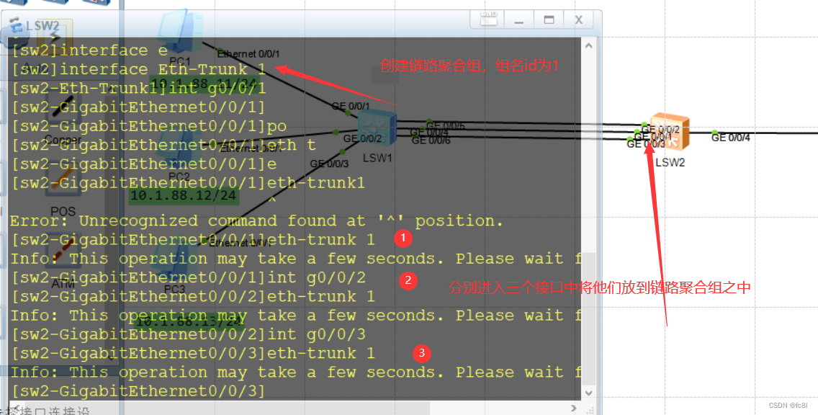The width and height of the screenshot is (818, 415).
Task: Click the LSW2 terminal window title icon
Action: pos(17,24)
